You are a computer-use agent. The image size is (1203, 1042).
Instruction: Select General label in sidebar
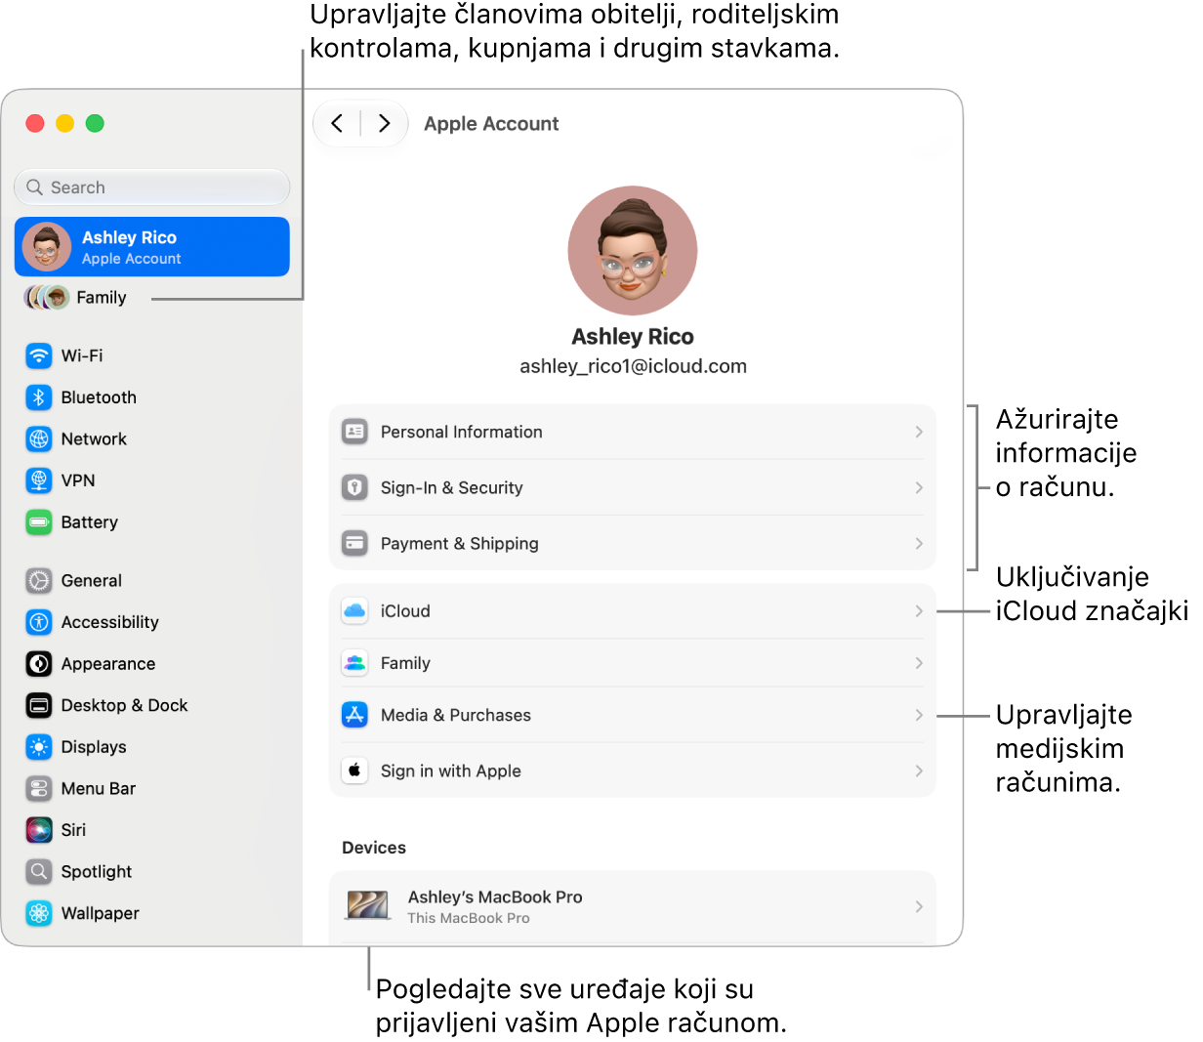(92, 581)
